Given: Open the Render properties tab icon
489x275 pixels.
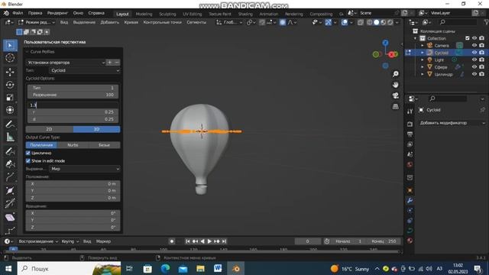Looking at the screenshot, I should pos(410,124).
